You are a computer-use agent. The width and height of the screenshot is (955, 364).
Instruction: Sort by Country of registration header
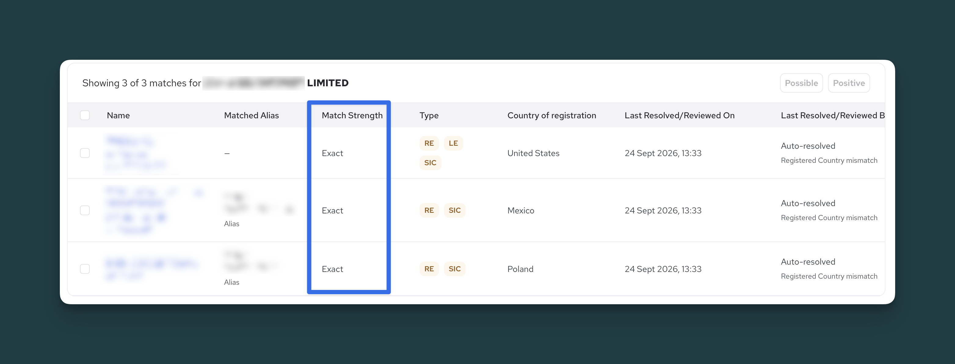pyautogui.click(x=551, y=116)
